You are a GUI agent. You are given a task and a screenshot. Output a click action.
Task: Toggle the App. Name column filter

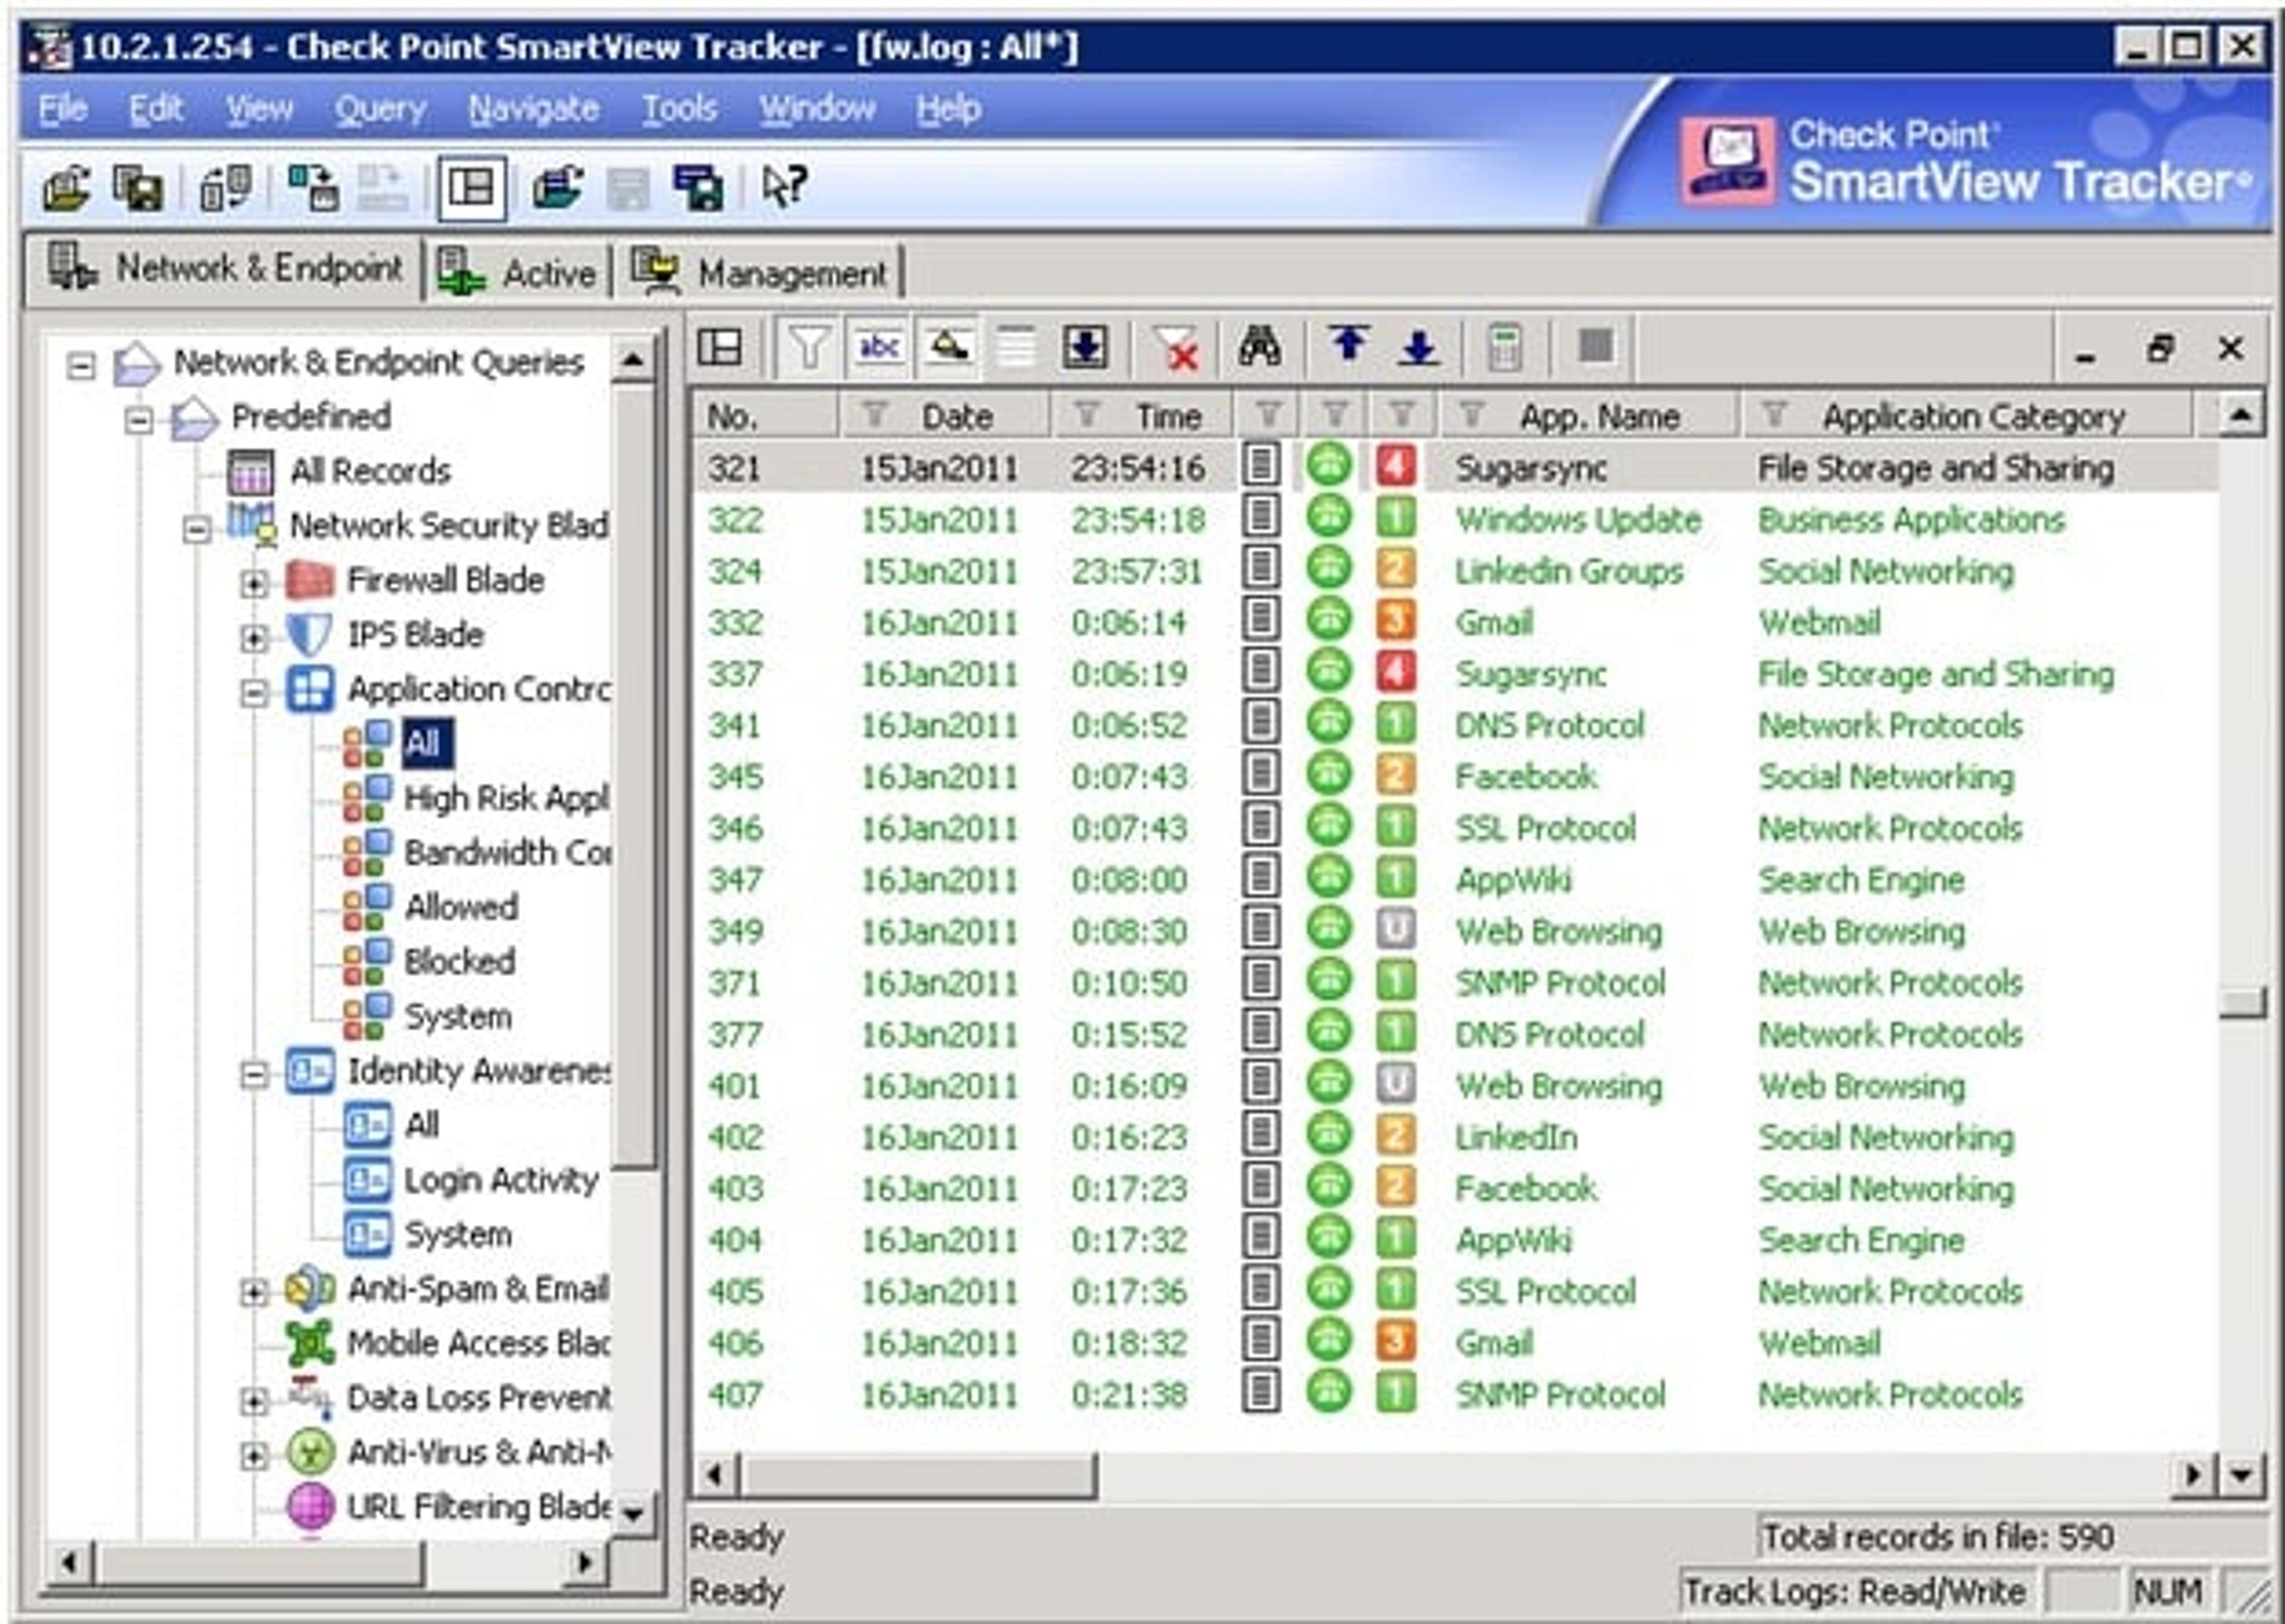coord(1471,414)
